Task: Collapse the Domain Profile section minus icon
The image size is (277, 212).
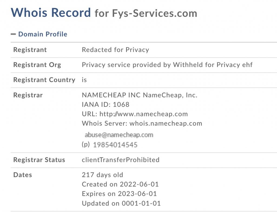Action: point(13,34)
